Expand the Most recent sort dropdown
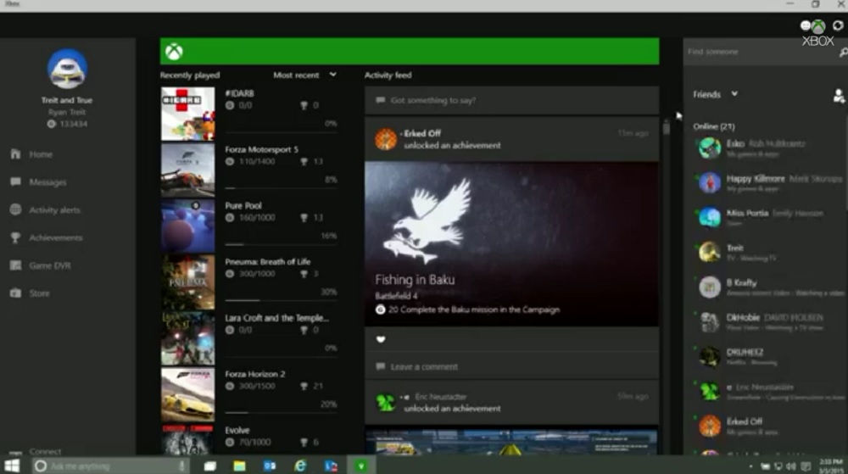The height and width of the screenshot is (474, 848). [x=305, y=75]
